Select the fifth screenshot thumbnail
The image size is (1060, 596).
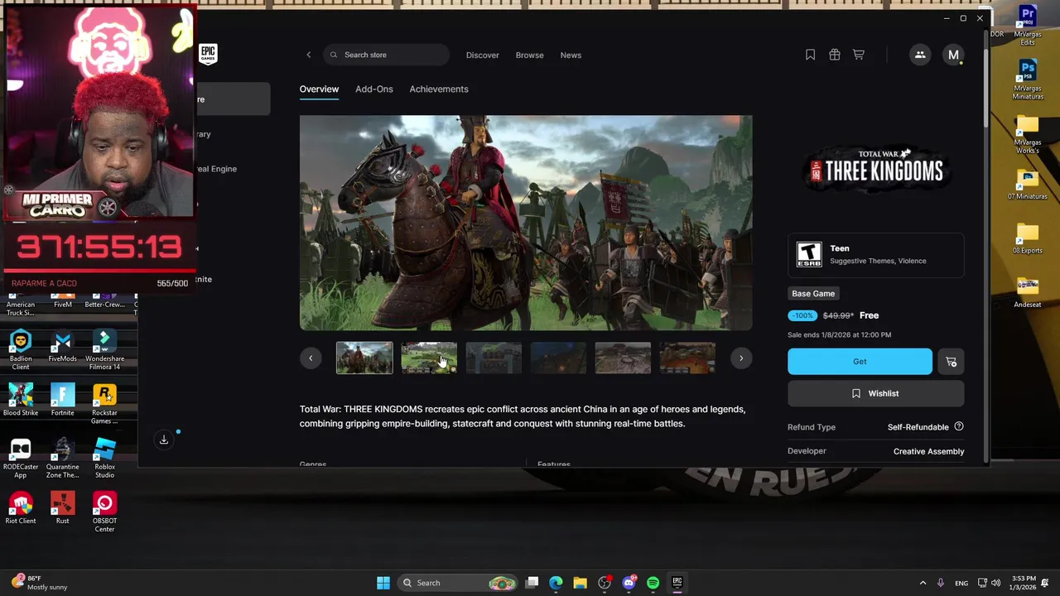(623, 358)
